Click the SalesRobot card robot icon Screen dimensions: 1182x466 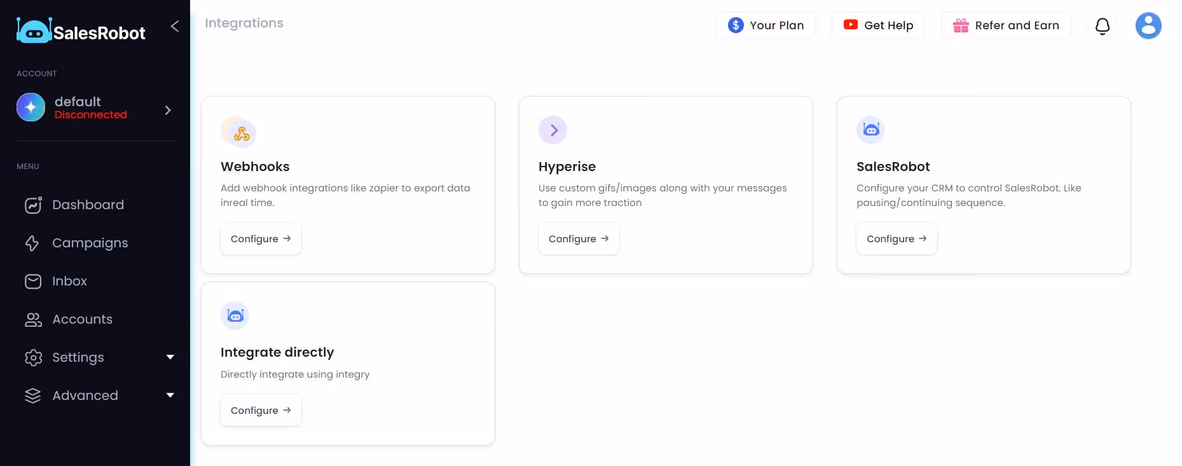pos(870,130)
